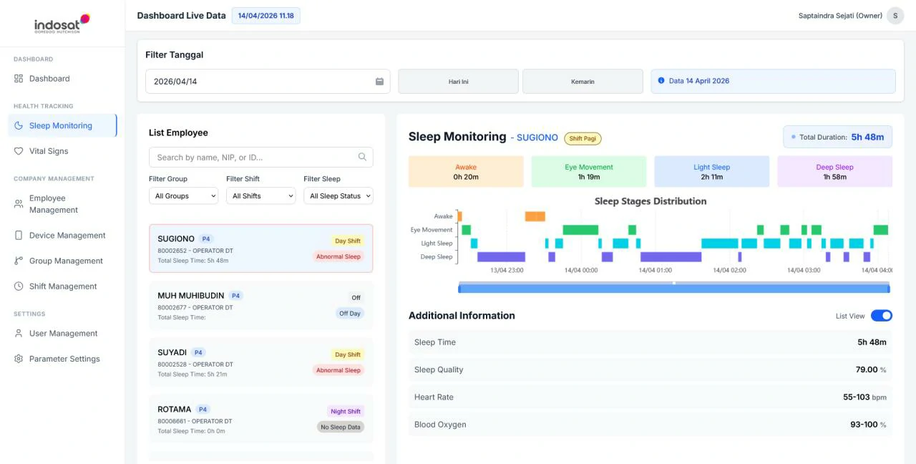Toggle the List View switch off
Screen dimensions: 916x464
882,316
